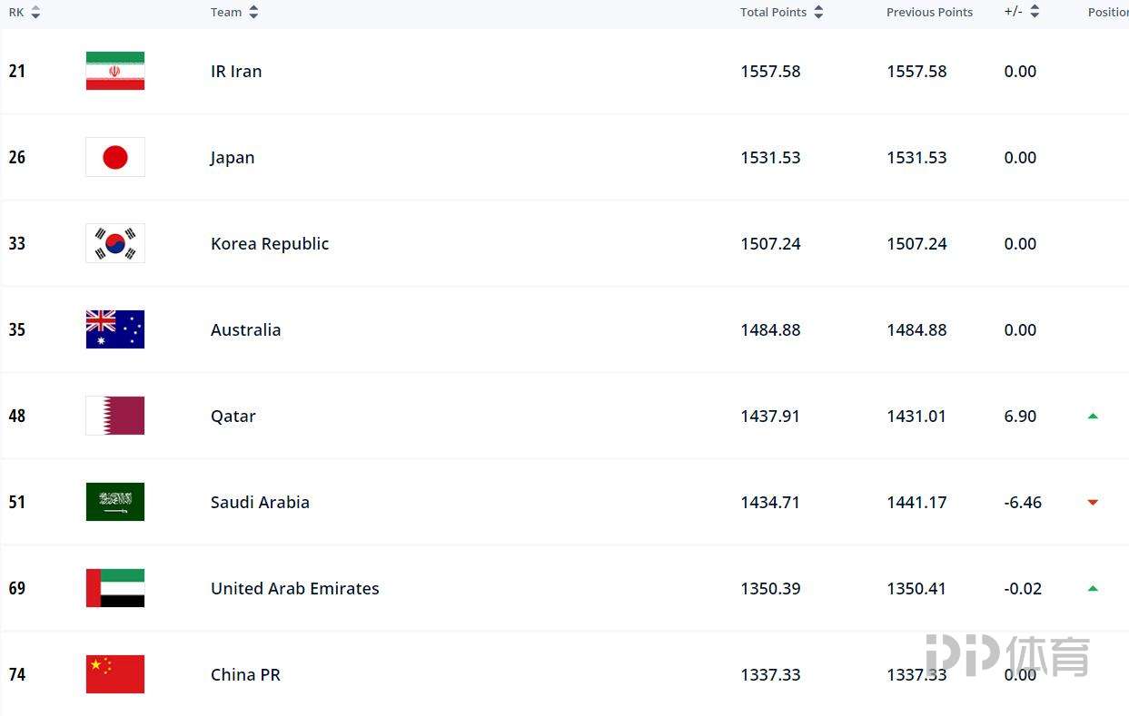Click the Previous Points column header
Screen dimensions: 1129x716
929,12
